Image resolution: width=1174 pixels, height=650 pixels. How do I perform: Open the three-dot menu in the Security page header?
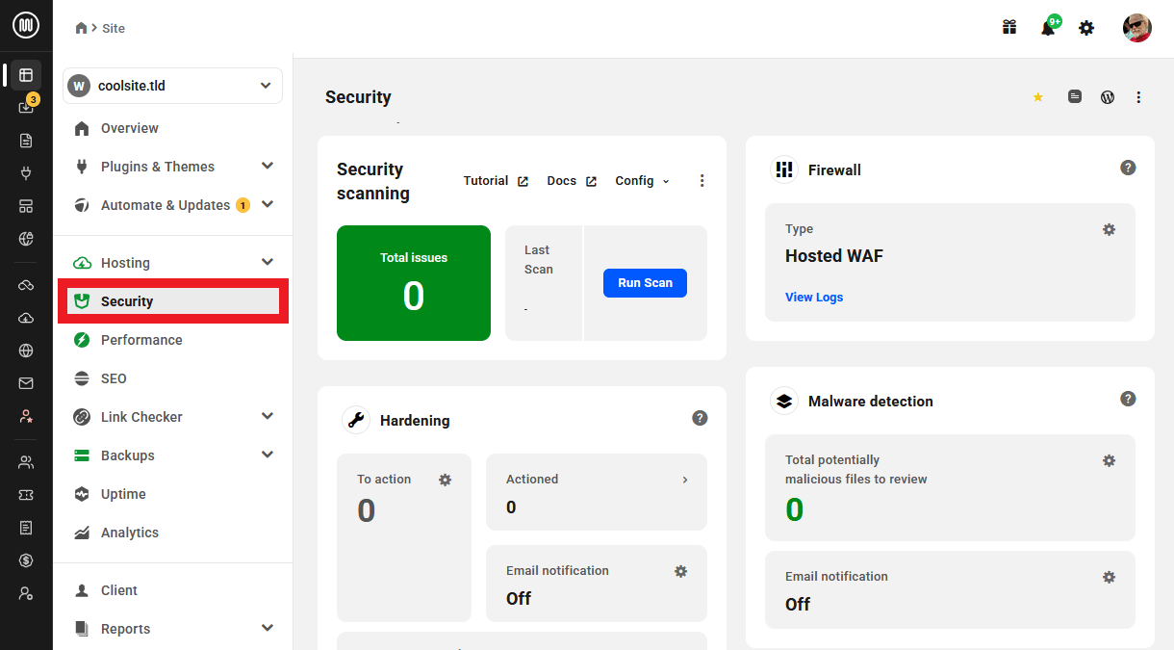point(1139,97)
